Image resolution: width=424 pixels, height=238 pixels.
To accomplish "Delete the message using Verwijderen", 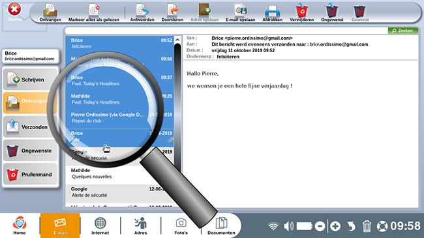I will (x=301, y=12).
